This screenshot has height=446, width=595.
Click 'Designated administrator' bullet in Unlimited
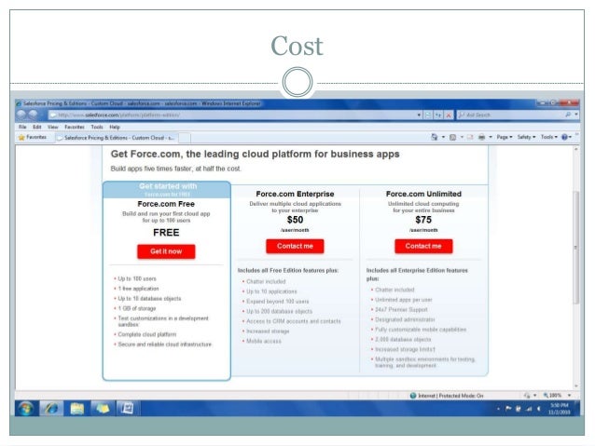pyautogui.click(x=405, y=319)
